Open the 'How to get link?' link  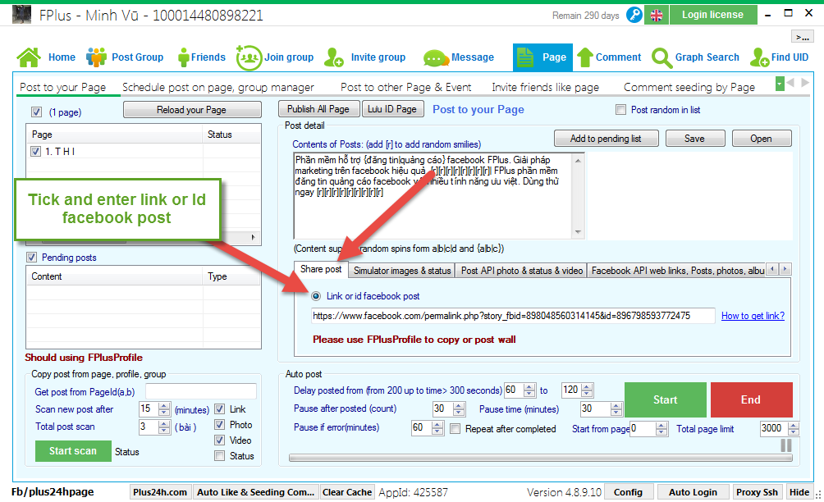753,316
